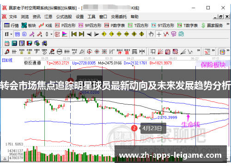Click the 日K线 label

click(7, 60)
